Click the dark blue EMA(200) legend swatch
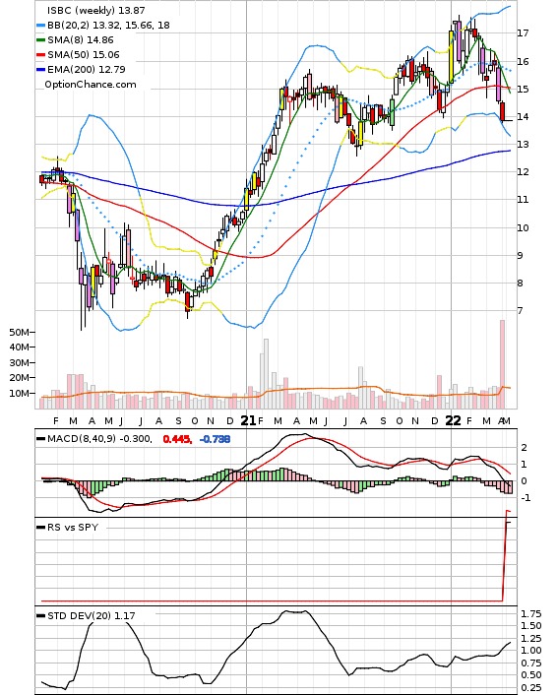The width and height of the screenshot is (557, 695). 40,70
